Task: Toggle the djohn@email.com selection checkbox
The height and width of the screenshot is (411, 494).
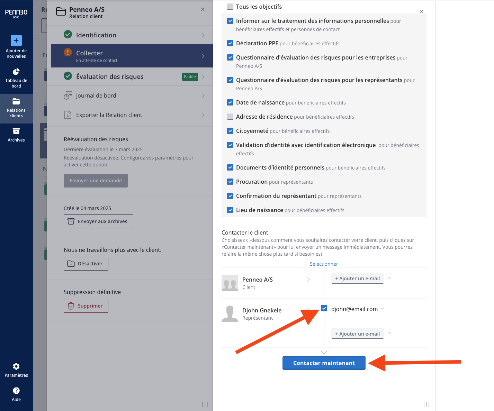Action: click(324, 308)
